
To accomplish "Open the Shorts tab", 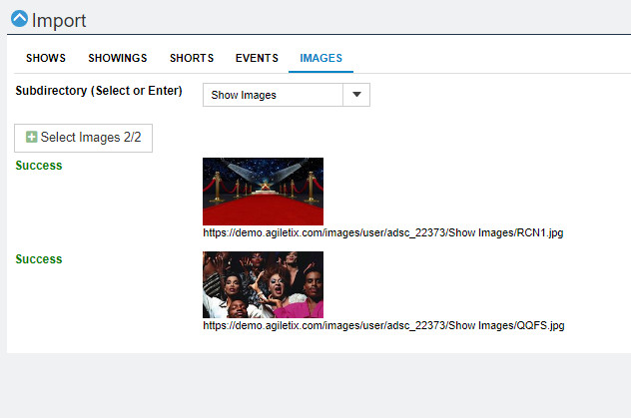I will [x=192, y=58].
